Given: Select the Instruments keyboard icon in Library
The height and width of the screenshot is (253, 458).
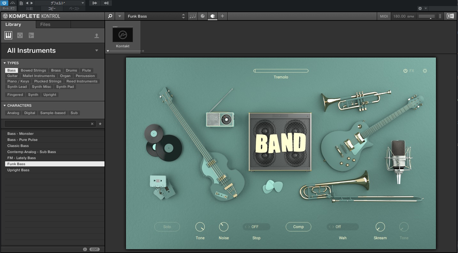Looking at the screenshot, I should (8, 35).
